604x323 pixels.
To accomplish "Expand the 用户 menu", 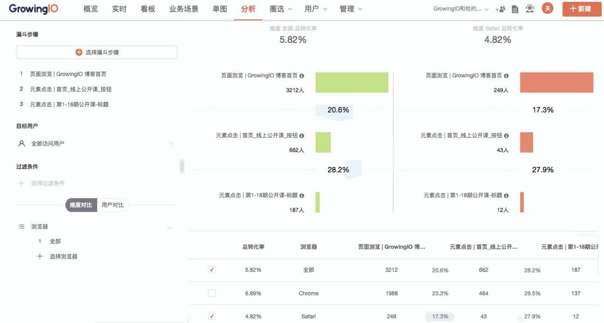I will [316, 9].
